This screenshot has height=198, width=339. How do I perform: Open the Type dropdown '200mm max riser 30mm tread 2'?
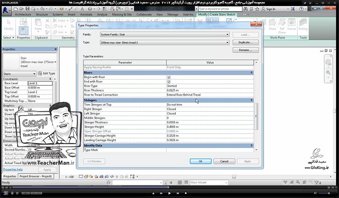[x=164, y=42]
